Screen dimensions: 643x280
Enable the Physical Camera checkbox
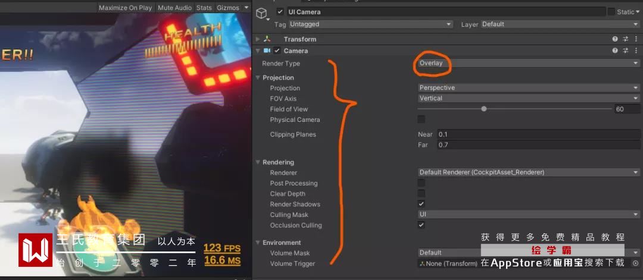tap(421, 119)
